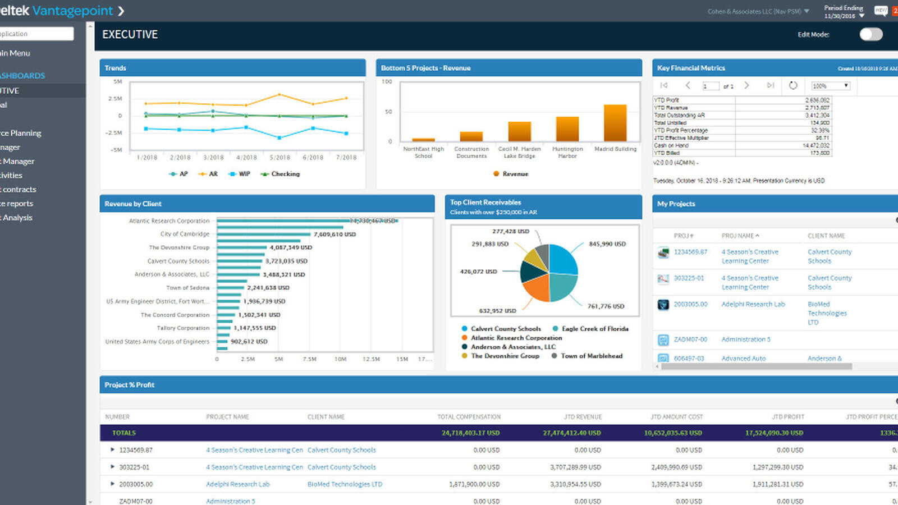The width and height of the screenshot is (898, 505).
Task: Click the 24,718,403.17 USD totals cell
Action: [x=470, y=433]
